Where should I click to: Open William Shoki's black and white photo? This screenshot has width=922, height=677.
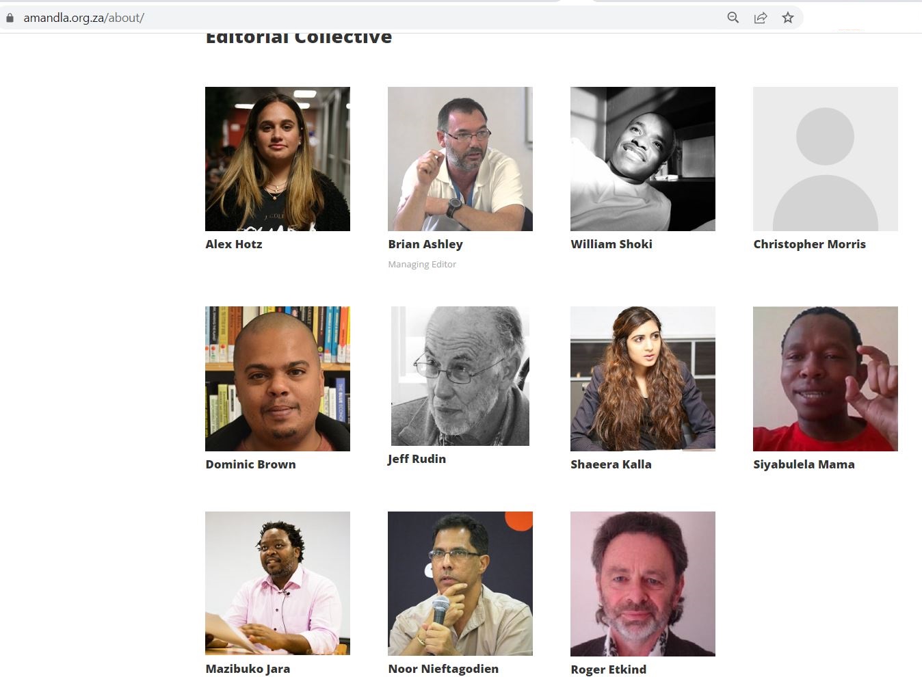pyautogui.click(x=643, y=159)
